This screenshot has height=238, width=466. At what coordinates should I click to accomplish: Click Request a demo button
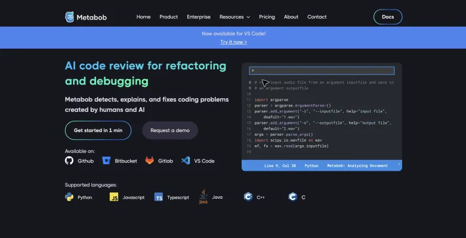tap(170, 130)
